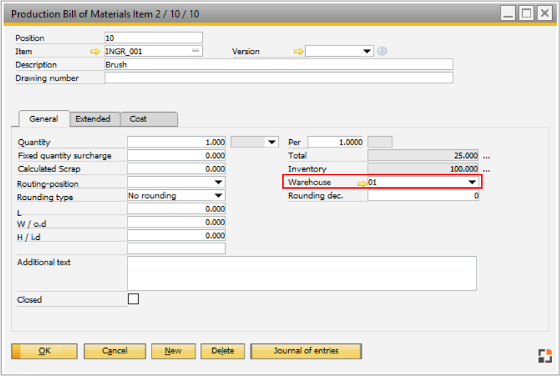The width and height of the screenshot is (560, 376).
Task: Click the Total value 25.000
Action: pyautogui.click(x=423, y=155)
